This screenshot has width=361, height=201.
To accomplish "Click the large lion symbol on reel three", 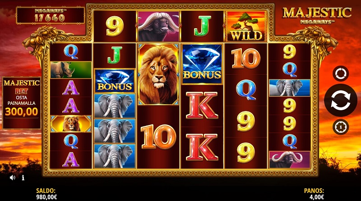I will click(x=158, y=74).
